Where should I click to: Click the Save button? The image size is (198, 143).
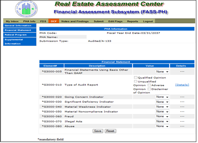[x=98, y=131]
